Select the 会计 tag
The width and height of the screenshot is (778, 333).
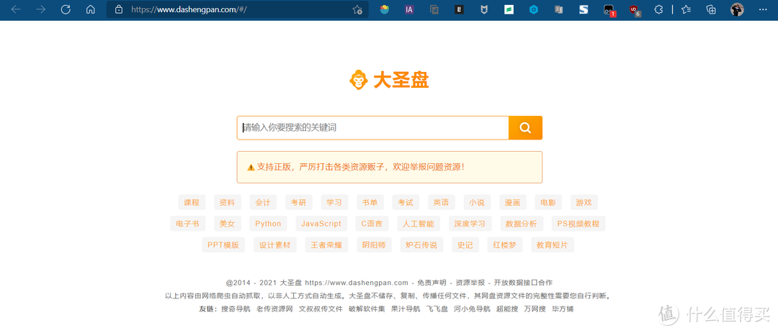click(x=263, y=202)
